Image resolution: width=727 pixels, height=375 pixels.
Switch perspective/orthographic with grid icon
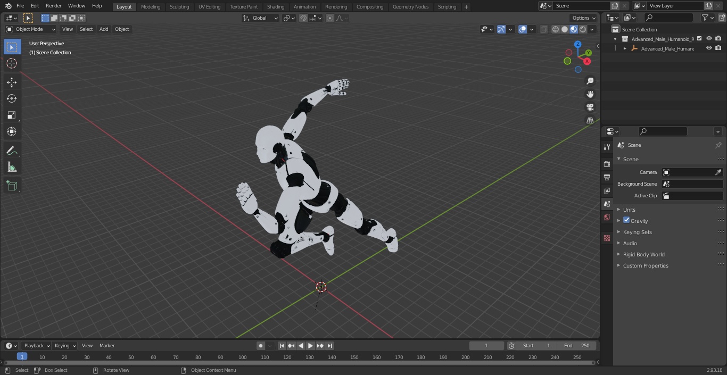tap(590, 121)
